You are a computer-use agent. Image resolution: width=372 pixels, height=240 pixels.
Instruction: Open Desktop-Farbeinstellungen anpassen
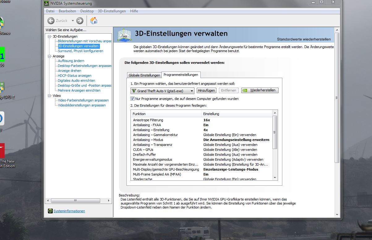(x=84, y=66)
